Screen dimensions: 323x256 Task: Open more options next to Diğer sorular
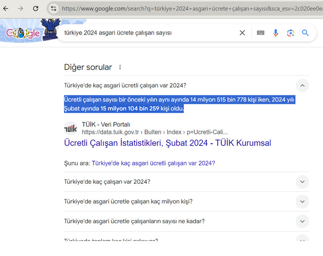tap(120, 67)
